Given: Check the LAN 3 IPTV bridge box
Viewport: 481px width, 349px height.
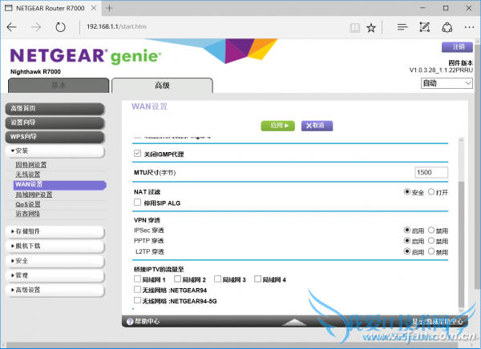Looking at the screenshot, I should tap(217, 279).
